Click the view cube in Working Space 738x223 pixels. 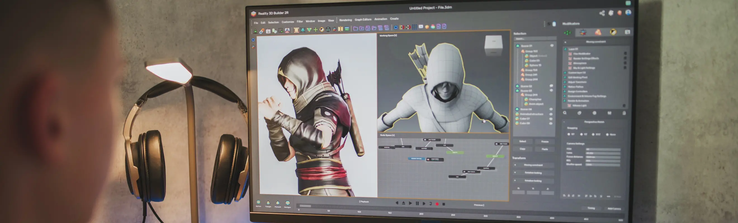pyautogui.click(x=493, y=45)
